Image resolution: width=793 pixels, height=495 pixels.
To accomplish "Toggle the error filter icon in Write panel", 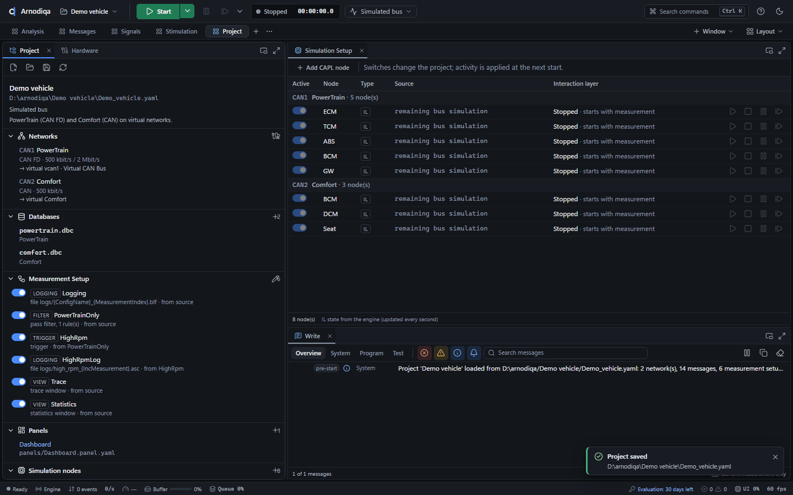I will click(424, 353).
